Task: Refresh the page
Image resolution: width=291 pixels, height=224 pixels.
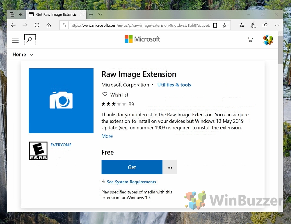Action: [37, 25]
